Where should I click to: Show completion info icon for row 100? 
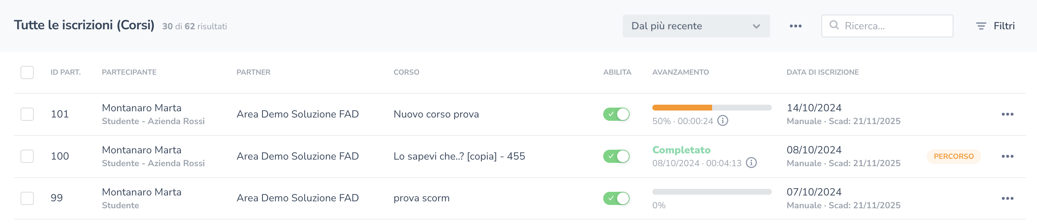point(751,163)
